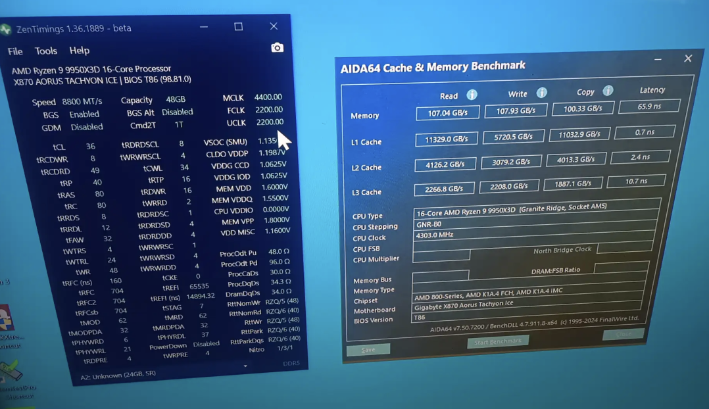
Task: Click the Save button in the AIDA64 benchmark window
Action: [368, 349]
